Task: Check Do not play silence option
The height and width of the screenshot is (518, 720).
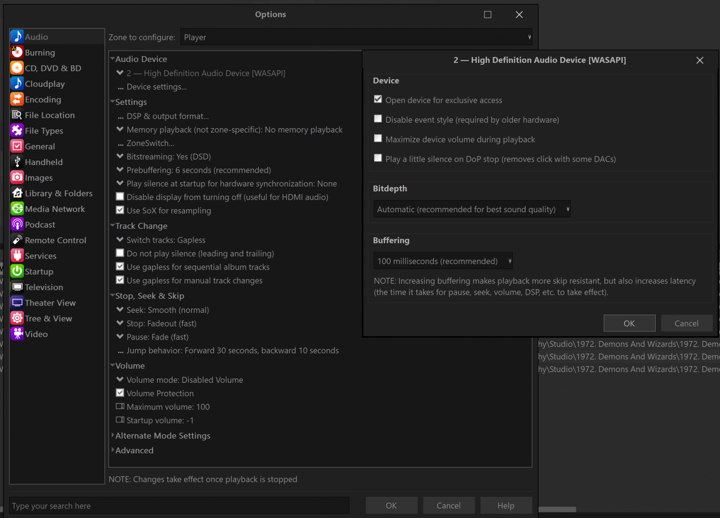Action: tap(120, 253)
